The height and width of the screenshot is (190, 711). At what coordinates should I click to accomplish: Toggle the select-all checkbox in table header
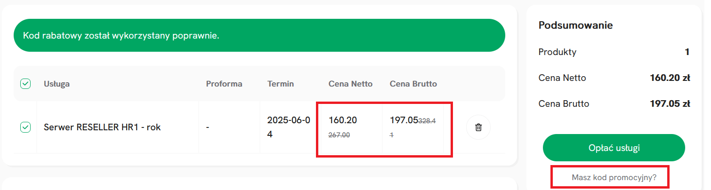25,84
